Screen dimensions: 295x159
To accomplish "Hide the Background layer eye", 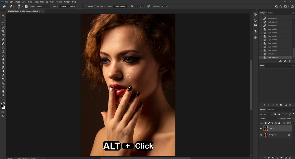I will 261,135.
